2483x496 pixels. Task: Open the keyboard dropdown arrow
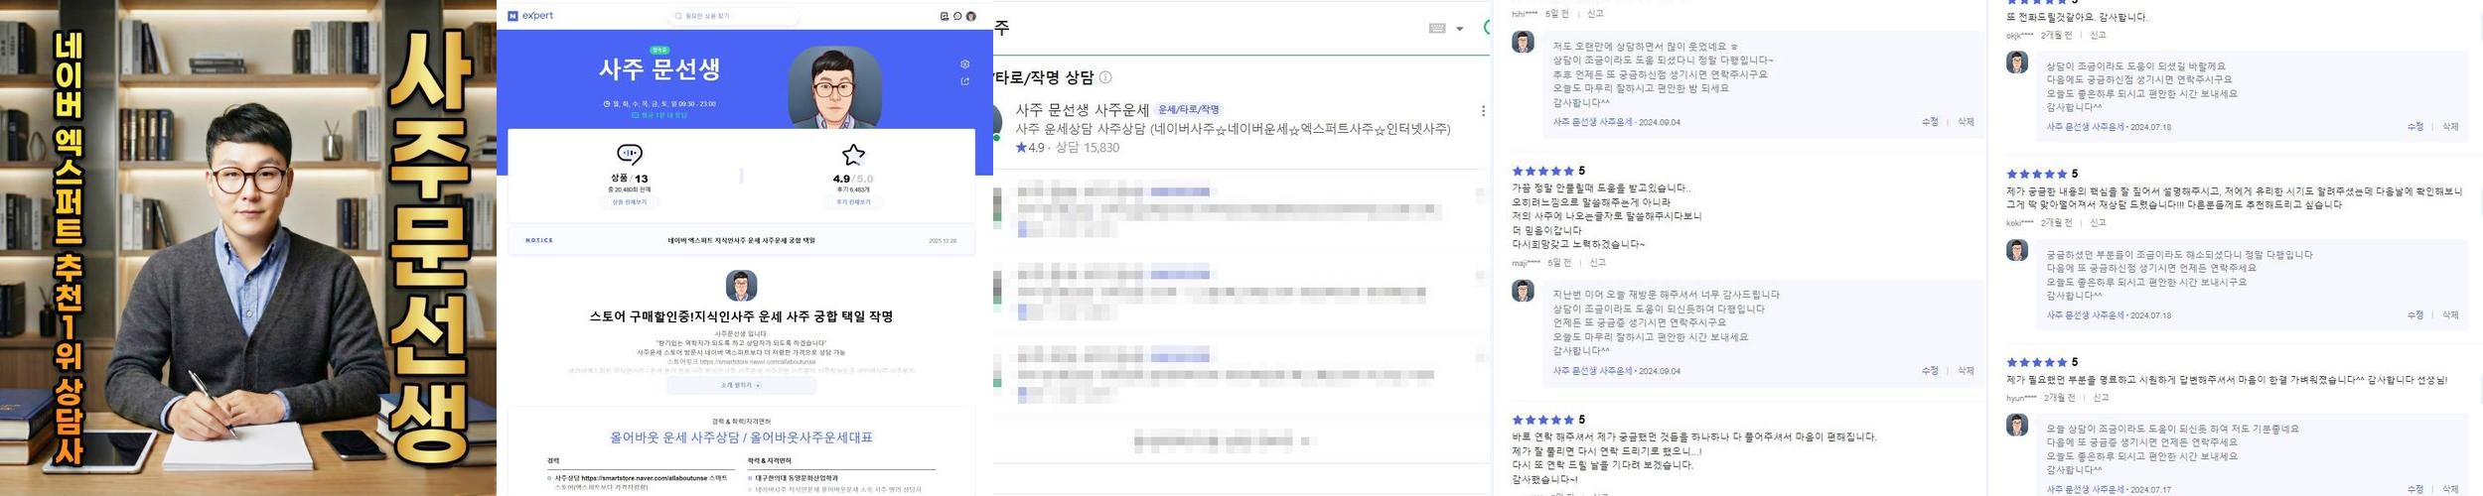coord(1460,29)
